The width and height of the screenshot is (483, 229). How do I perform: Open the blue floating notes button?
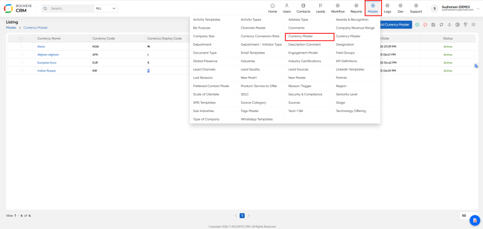[x=475, y=220]
